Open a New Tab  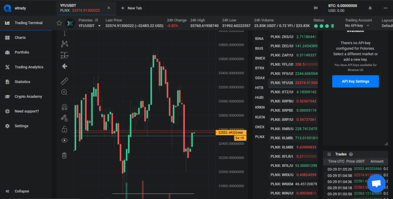(132, 8)
